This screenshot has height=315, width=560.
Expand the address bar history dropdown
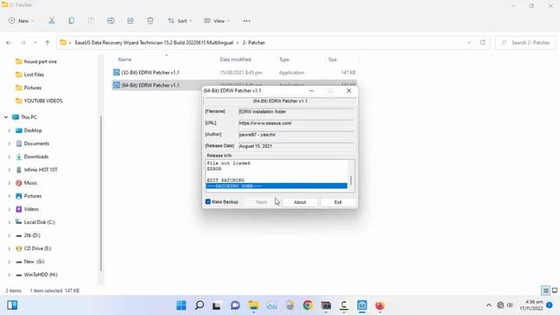469,42
